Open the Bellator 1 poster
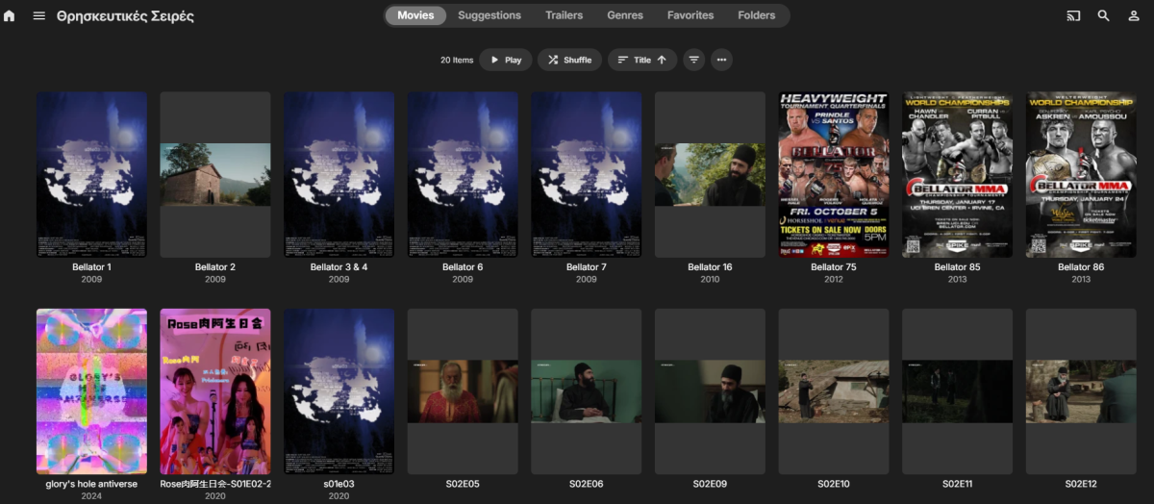 91,175
